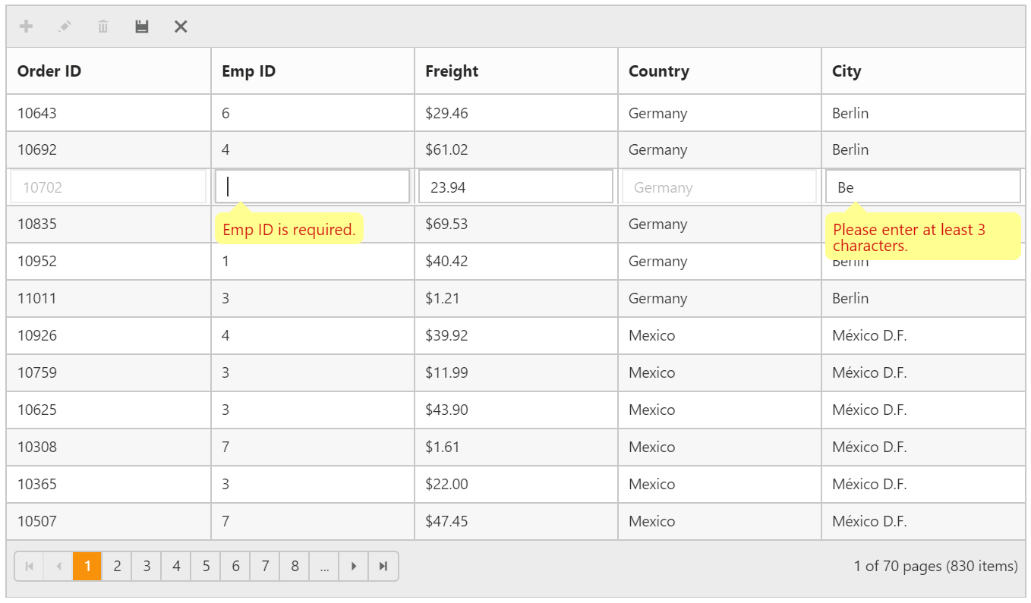Select page 8 in the pager
The image size is (1031, 603).
coord(295,565)
